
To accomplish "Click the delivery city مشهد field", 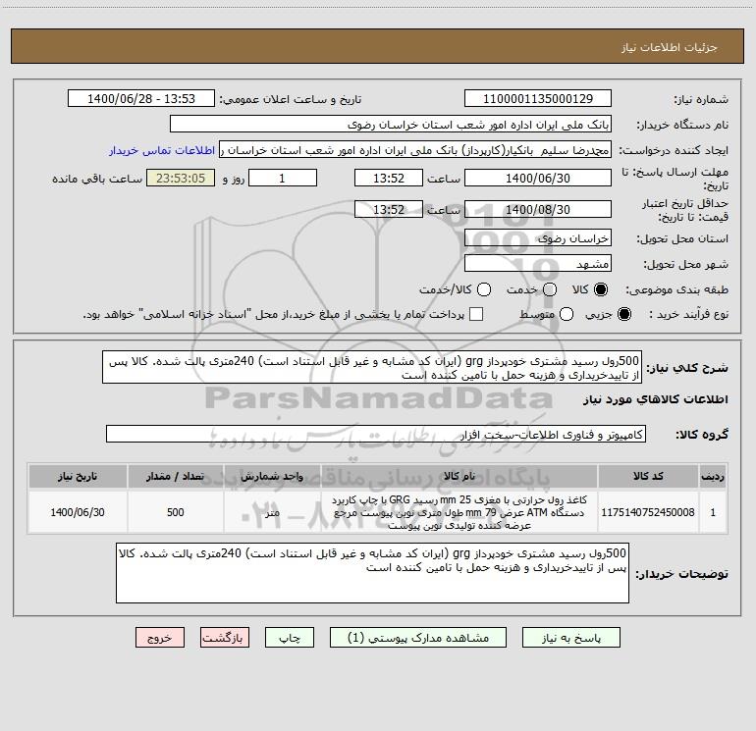I will point(538,264).
